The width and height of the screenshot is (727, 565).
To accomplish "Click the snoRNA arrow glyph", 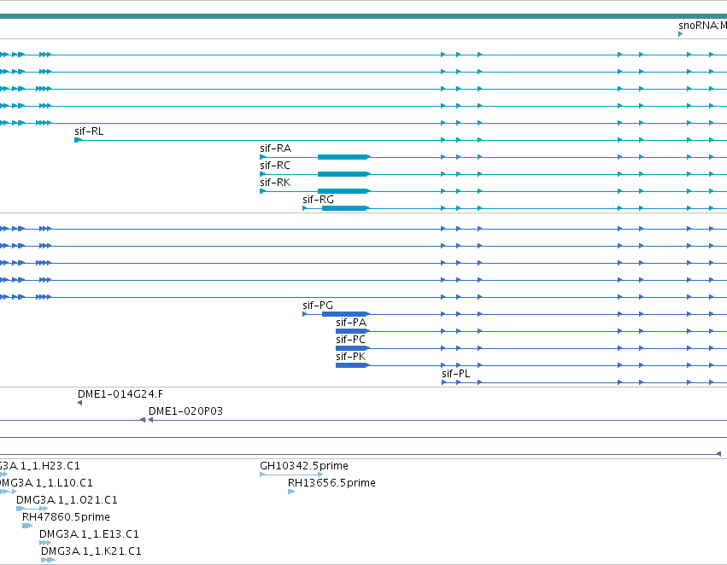I will (680, 34).
